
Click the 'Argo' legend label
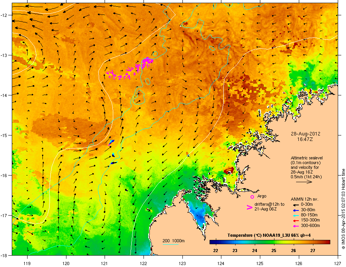tap(262, 196)
